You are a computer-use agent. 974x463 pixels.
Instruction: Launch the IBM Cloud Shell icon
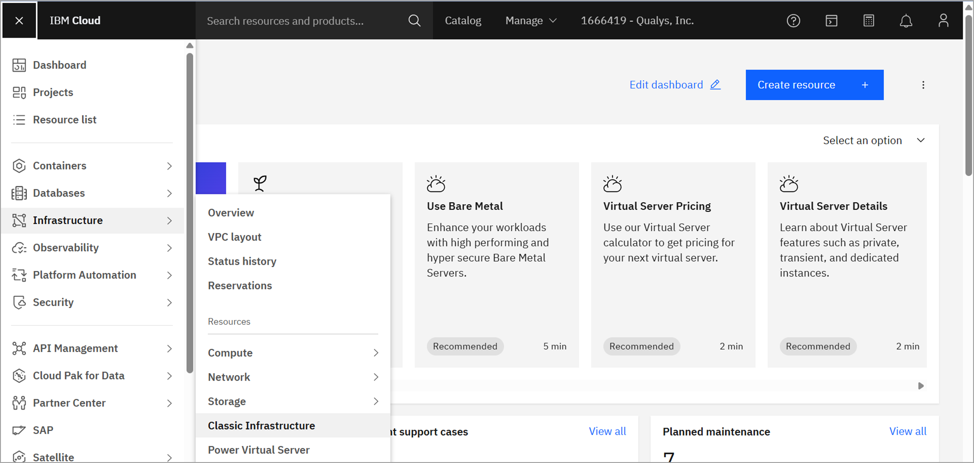[x=831, y=21]
